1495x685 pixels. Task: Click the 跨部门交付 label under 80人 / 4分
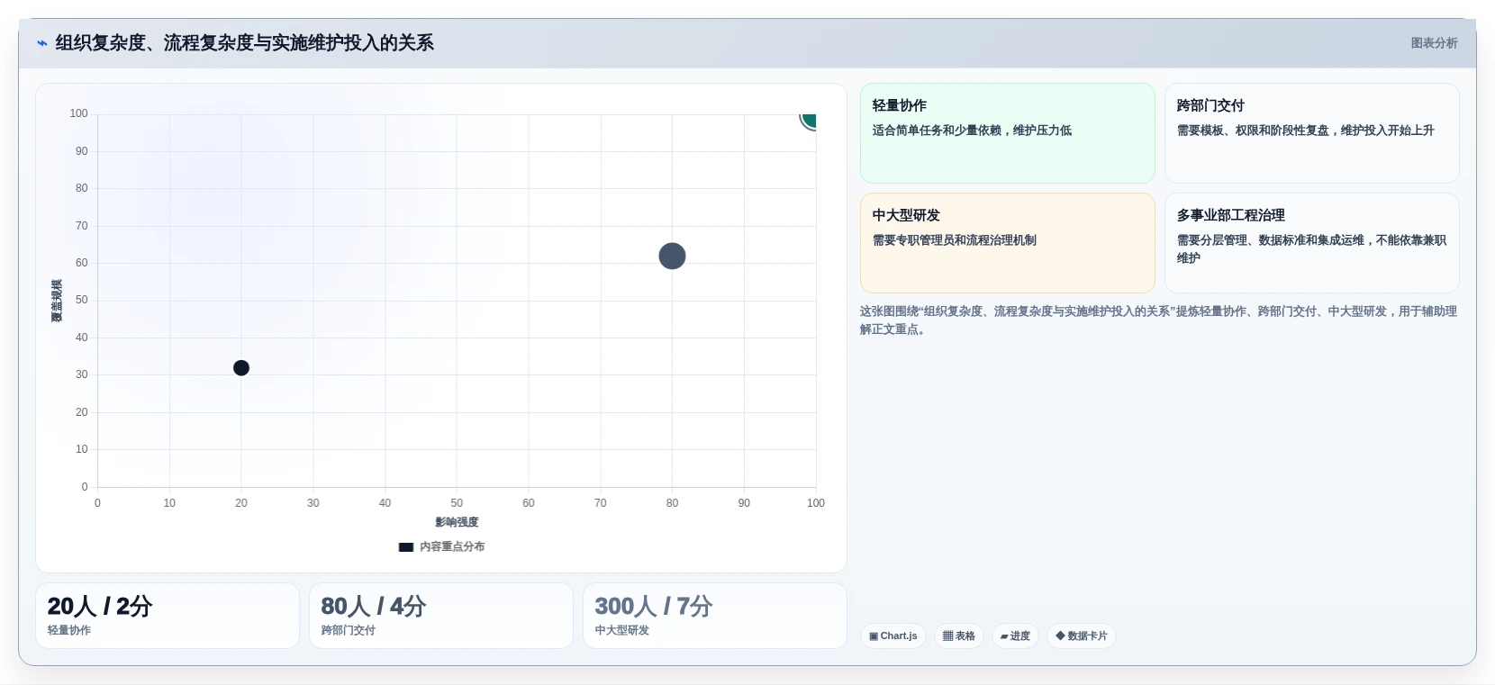(x=349, y=630)
